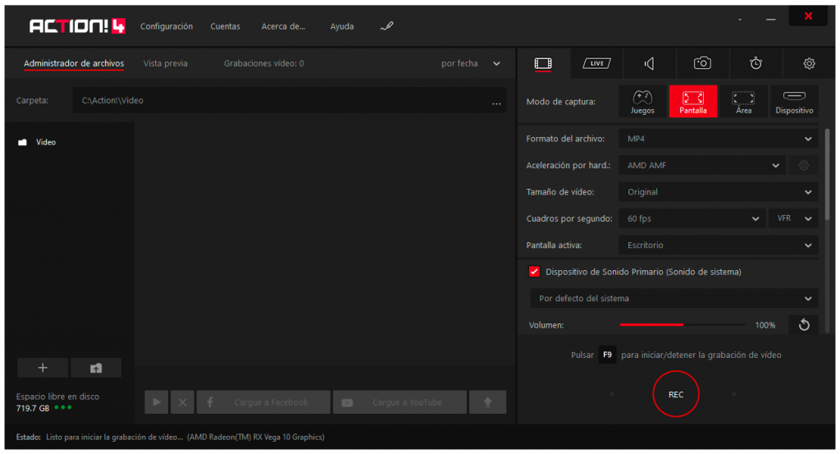Open the por fecha sort dropdown
Screen dimensions: 840x454
pos(471,63)
